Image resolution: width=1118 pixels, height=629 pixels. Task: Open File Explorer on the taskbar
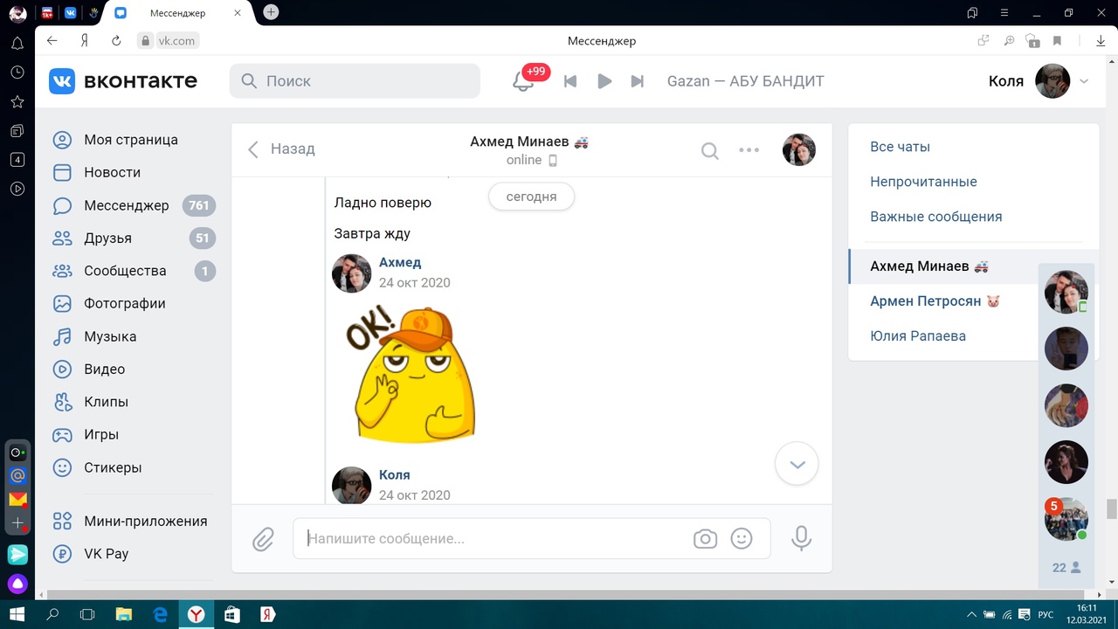click(123, 615)
